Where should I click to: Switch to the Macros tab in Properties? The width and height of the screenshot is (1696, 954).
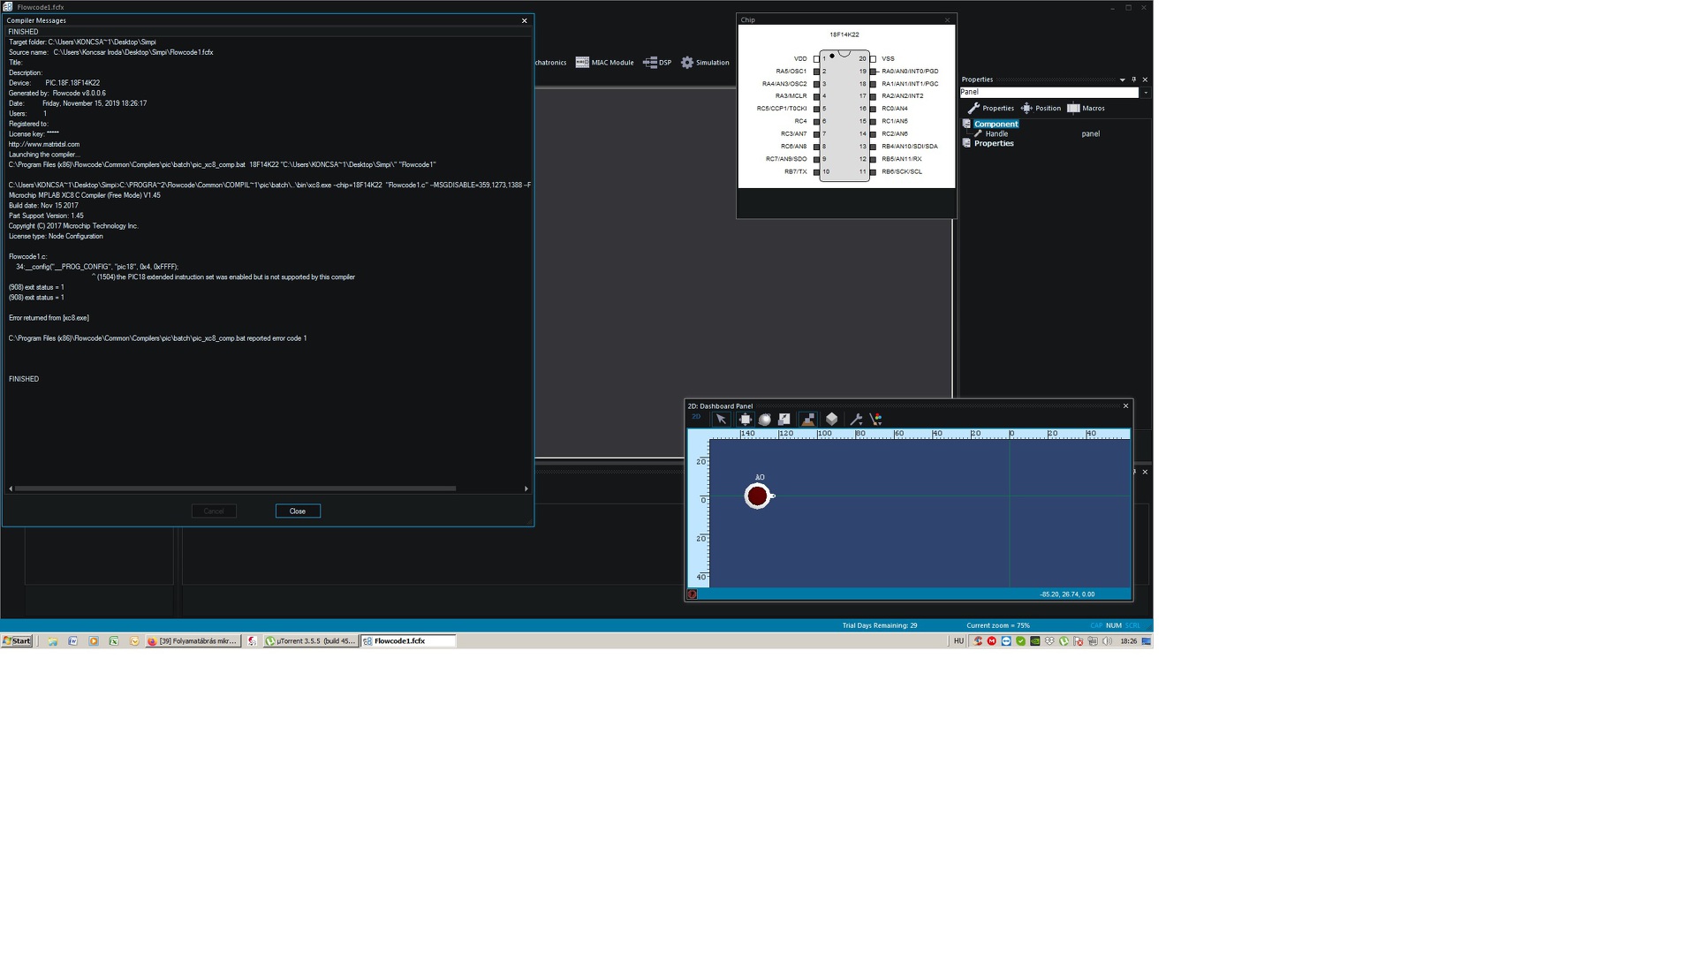click(1086, 109)
